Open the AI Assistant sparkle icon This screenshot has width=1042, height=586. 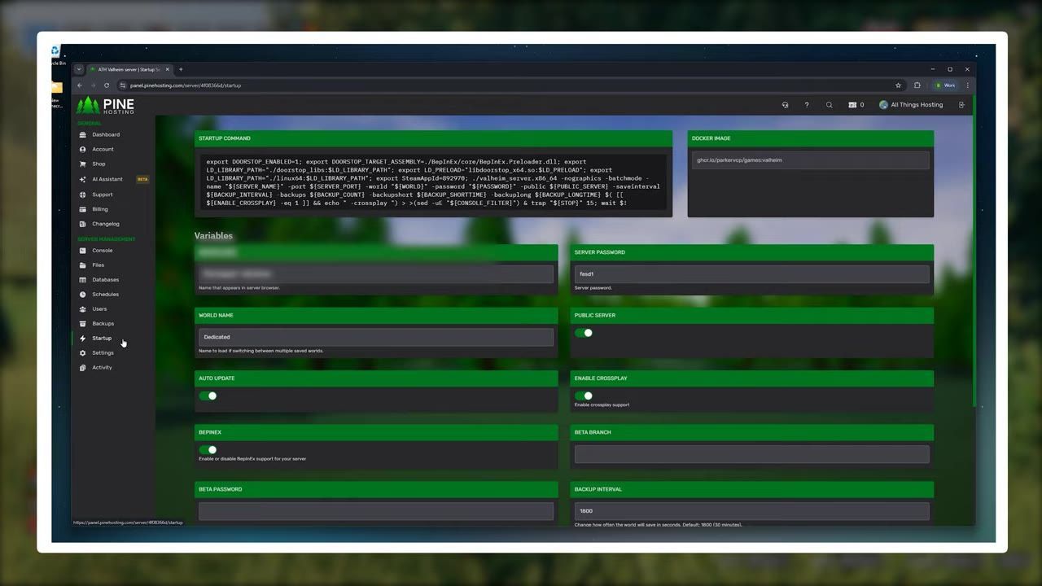[x=83, y=179]
